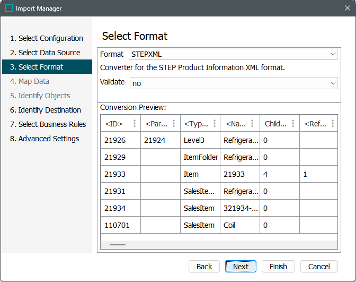Expand the Format STEPXML dropdown

point(333,54)
